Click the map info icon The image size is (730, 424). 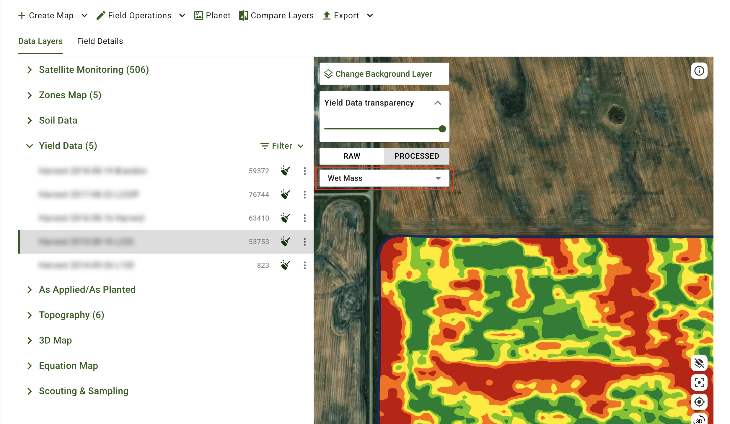[699, 71]
